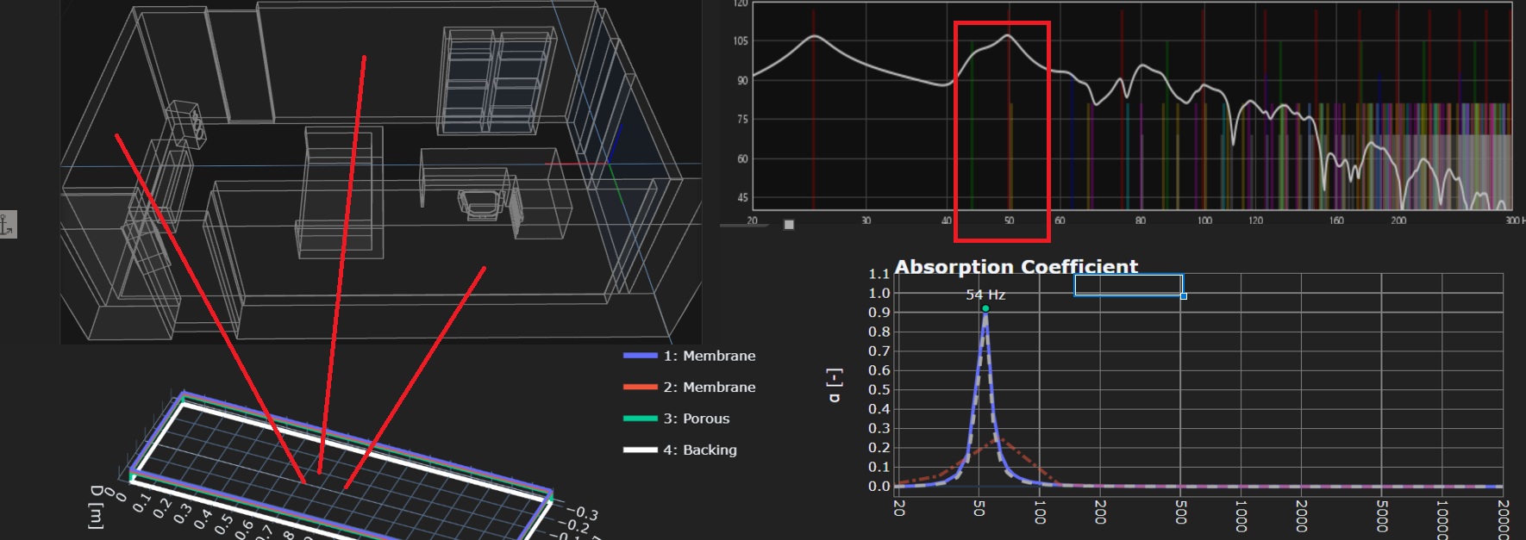Viewport: 1526px width, 540px height.
Task: Select the small speaker box in the room model
Action: (186, 123)
